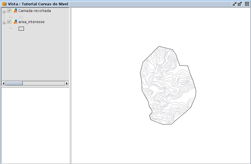
Task: Select the area_interesse layer name
Action: [31, 22]
